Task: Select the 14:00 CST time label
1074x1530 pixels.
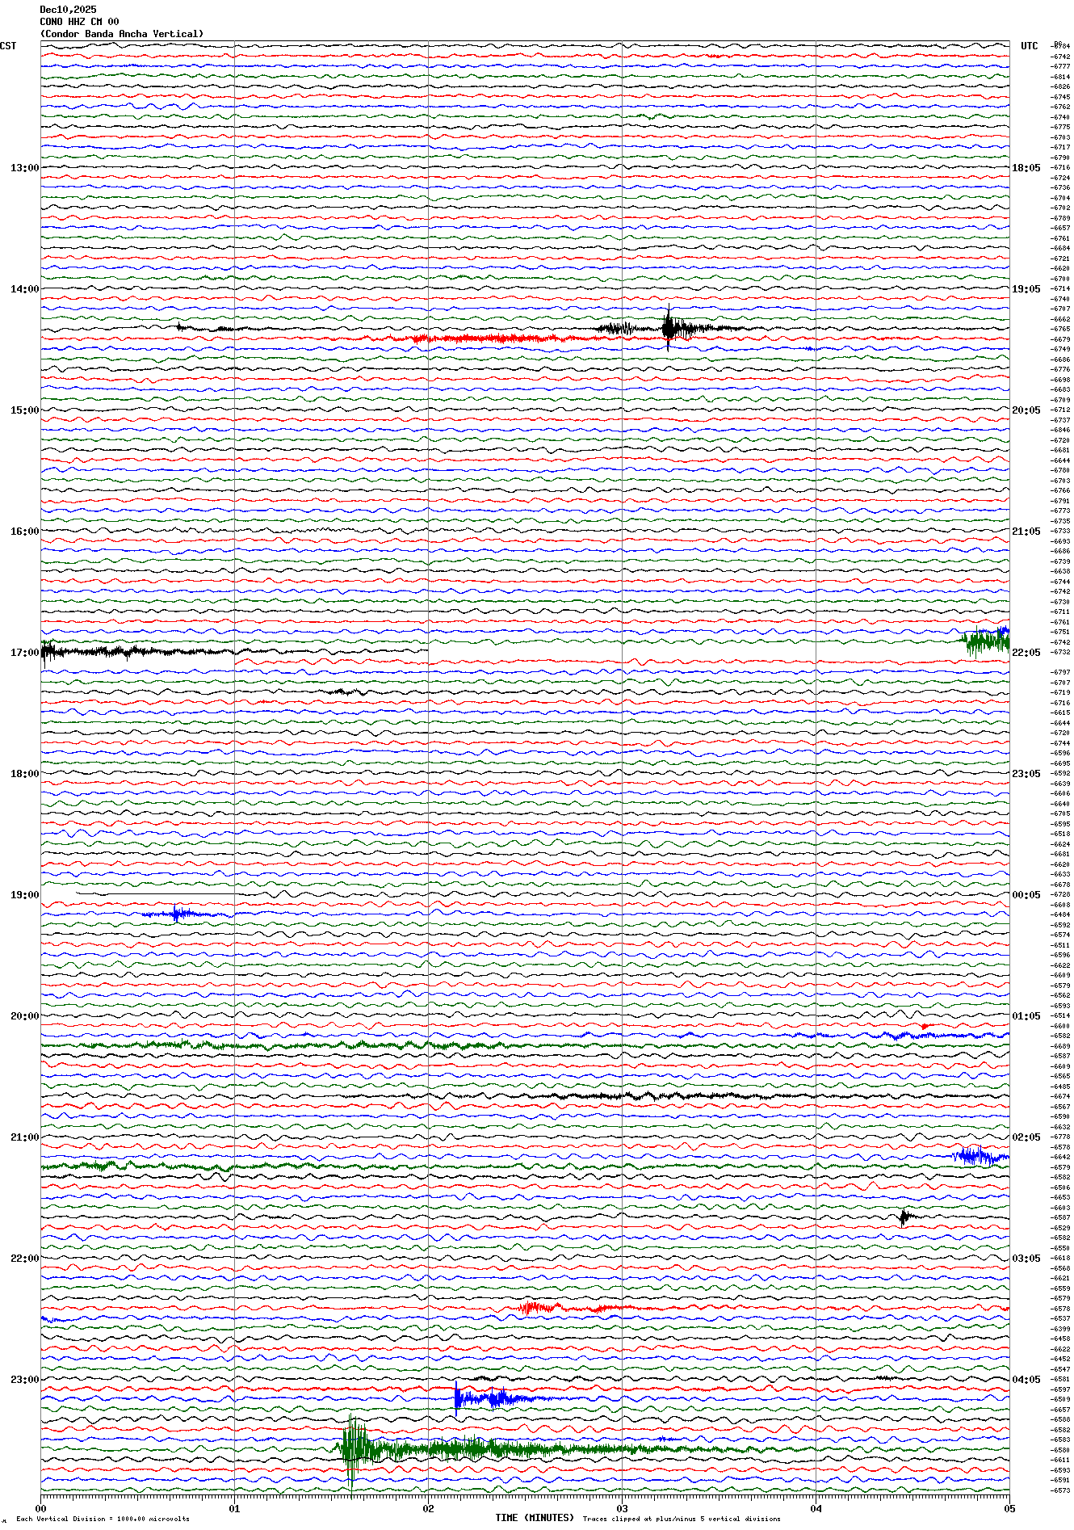Action: coord(24,289)
